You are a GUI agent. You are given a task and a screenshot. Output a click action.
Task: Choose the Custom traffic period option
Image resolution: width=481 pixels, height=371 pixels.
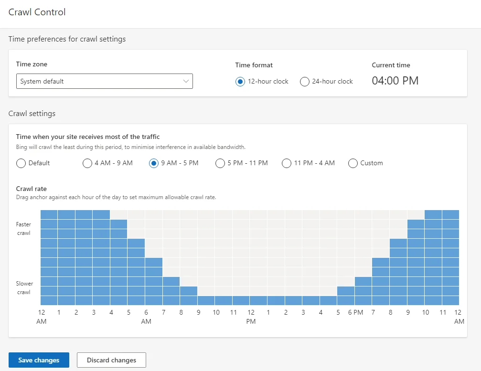pyautogui.click(x=353, y=163)
